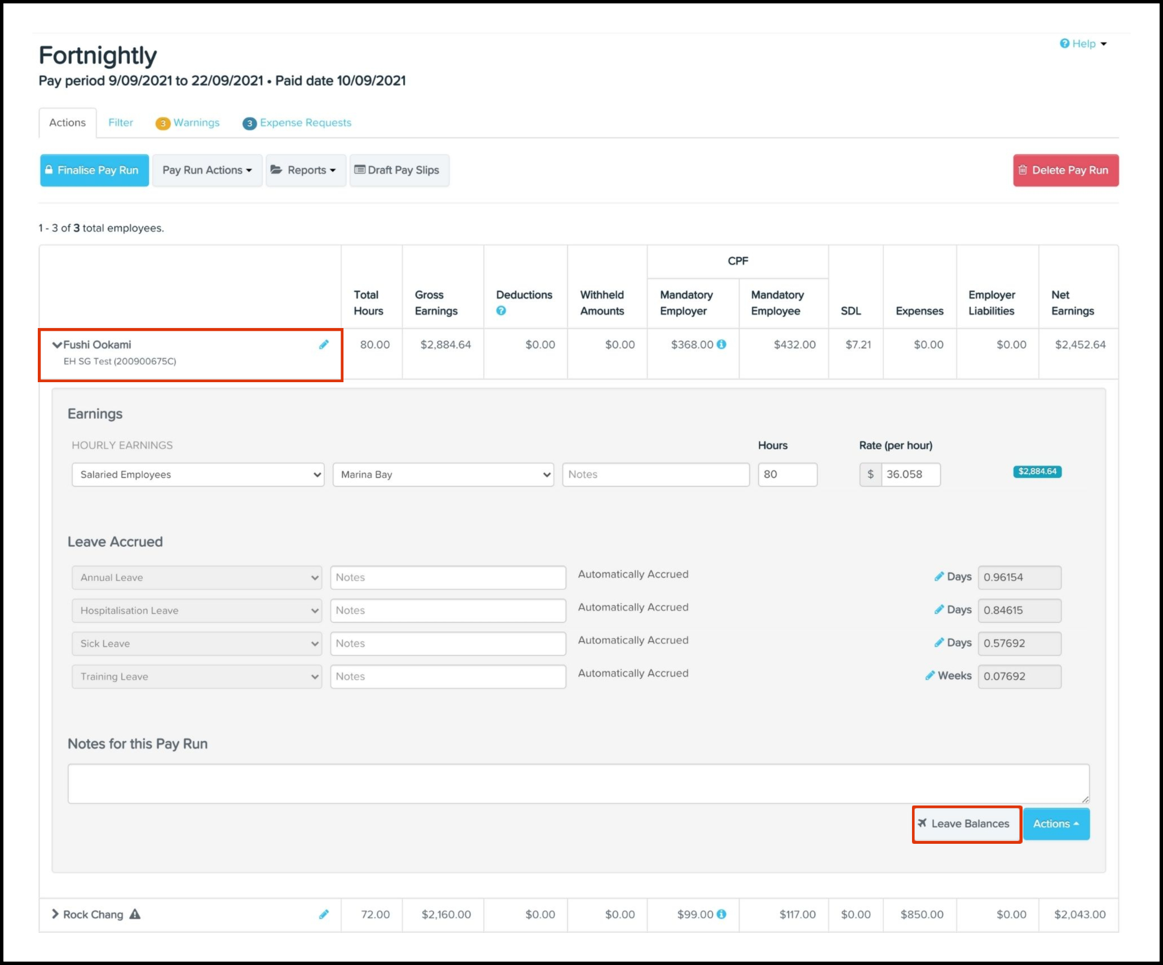Screen dimensions: 1163x965
Task: Click Finalise Pay Run button
Action: tap(94, 170)
